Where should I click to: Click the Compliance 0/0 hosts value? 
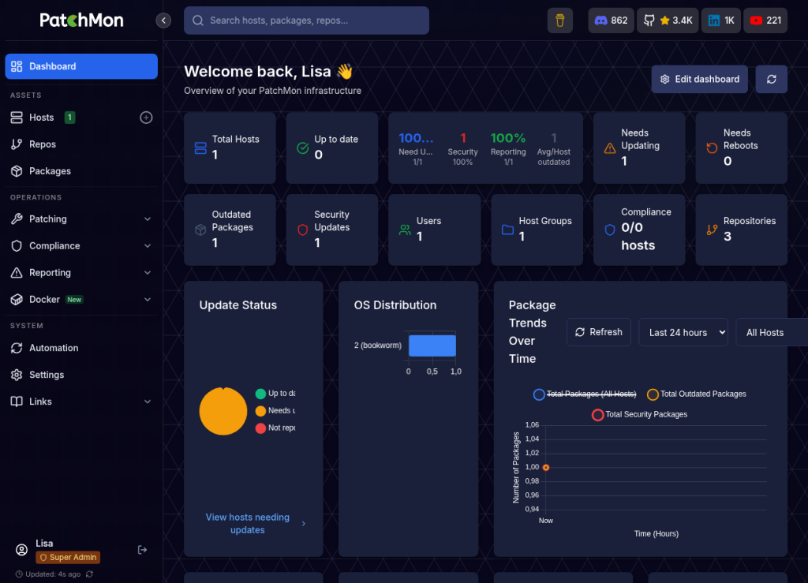click(638, 237)
